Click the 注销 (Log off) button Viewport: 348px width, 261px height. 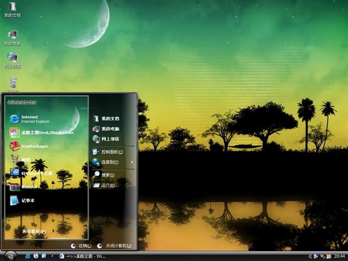point(81,246)
